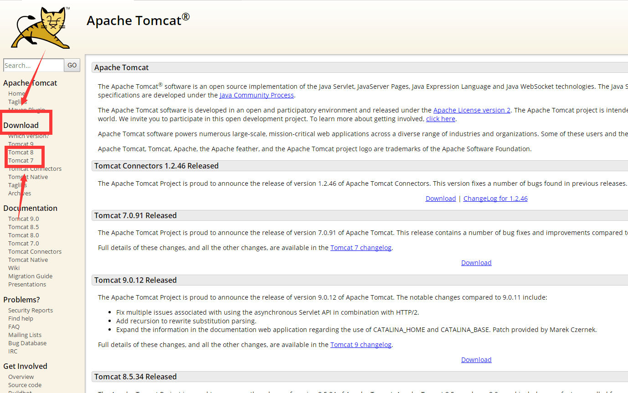Click the GO search button
The image size is (628, 393).
(72, 65)
